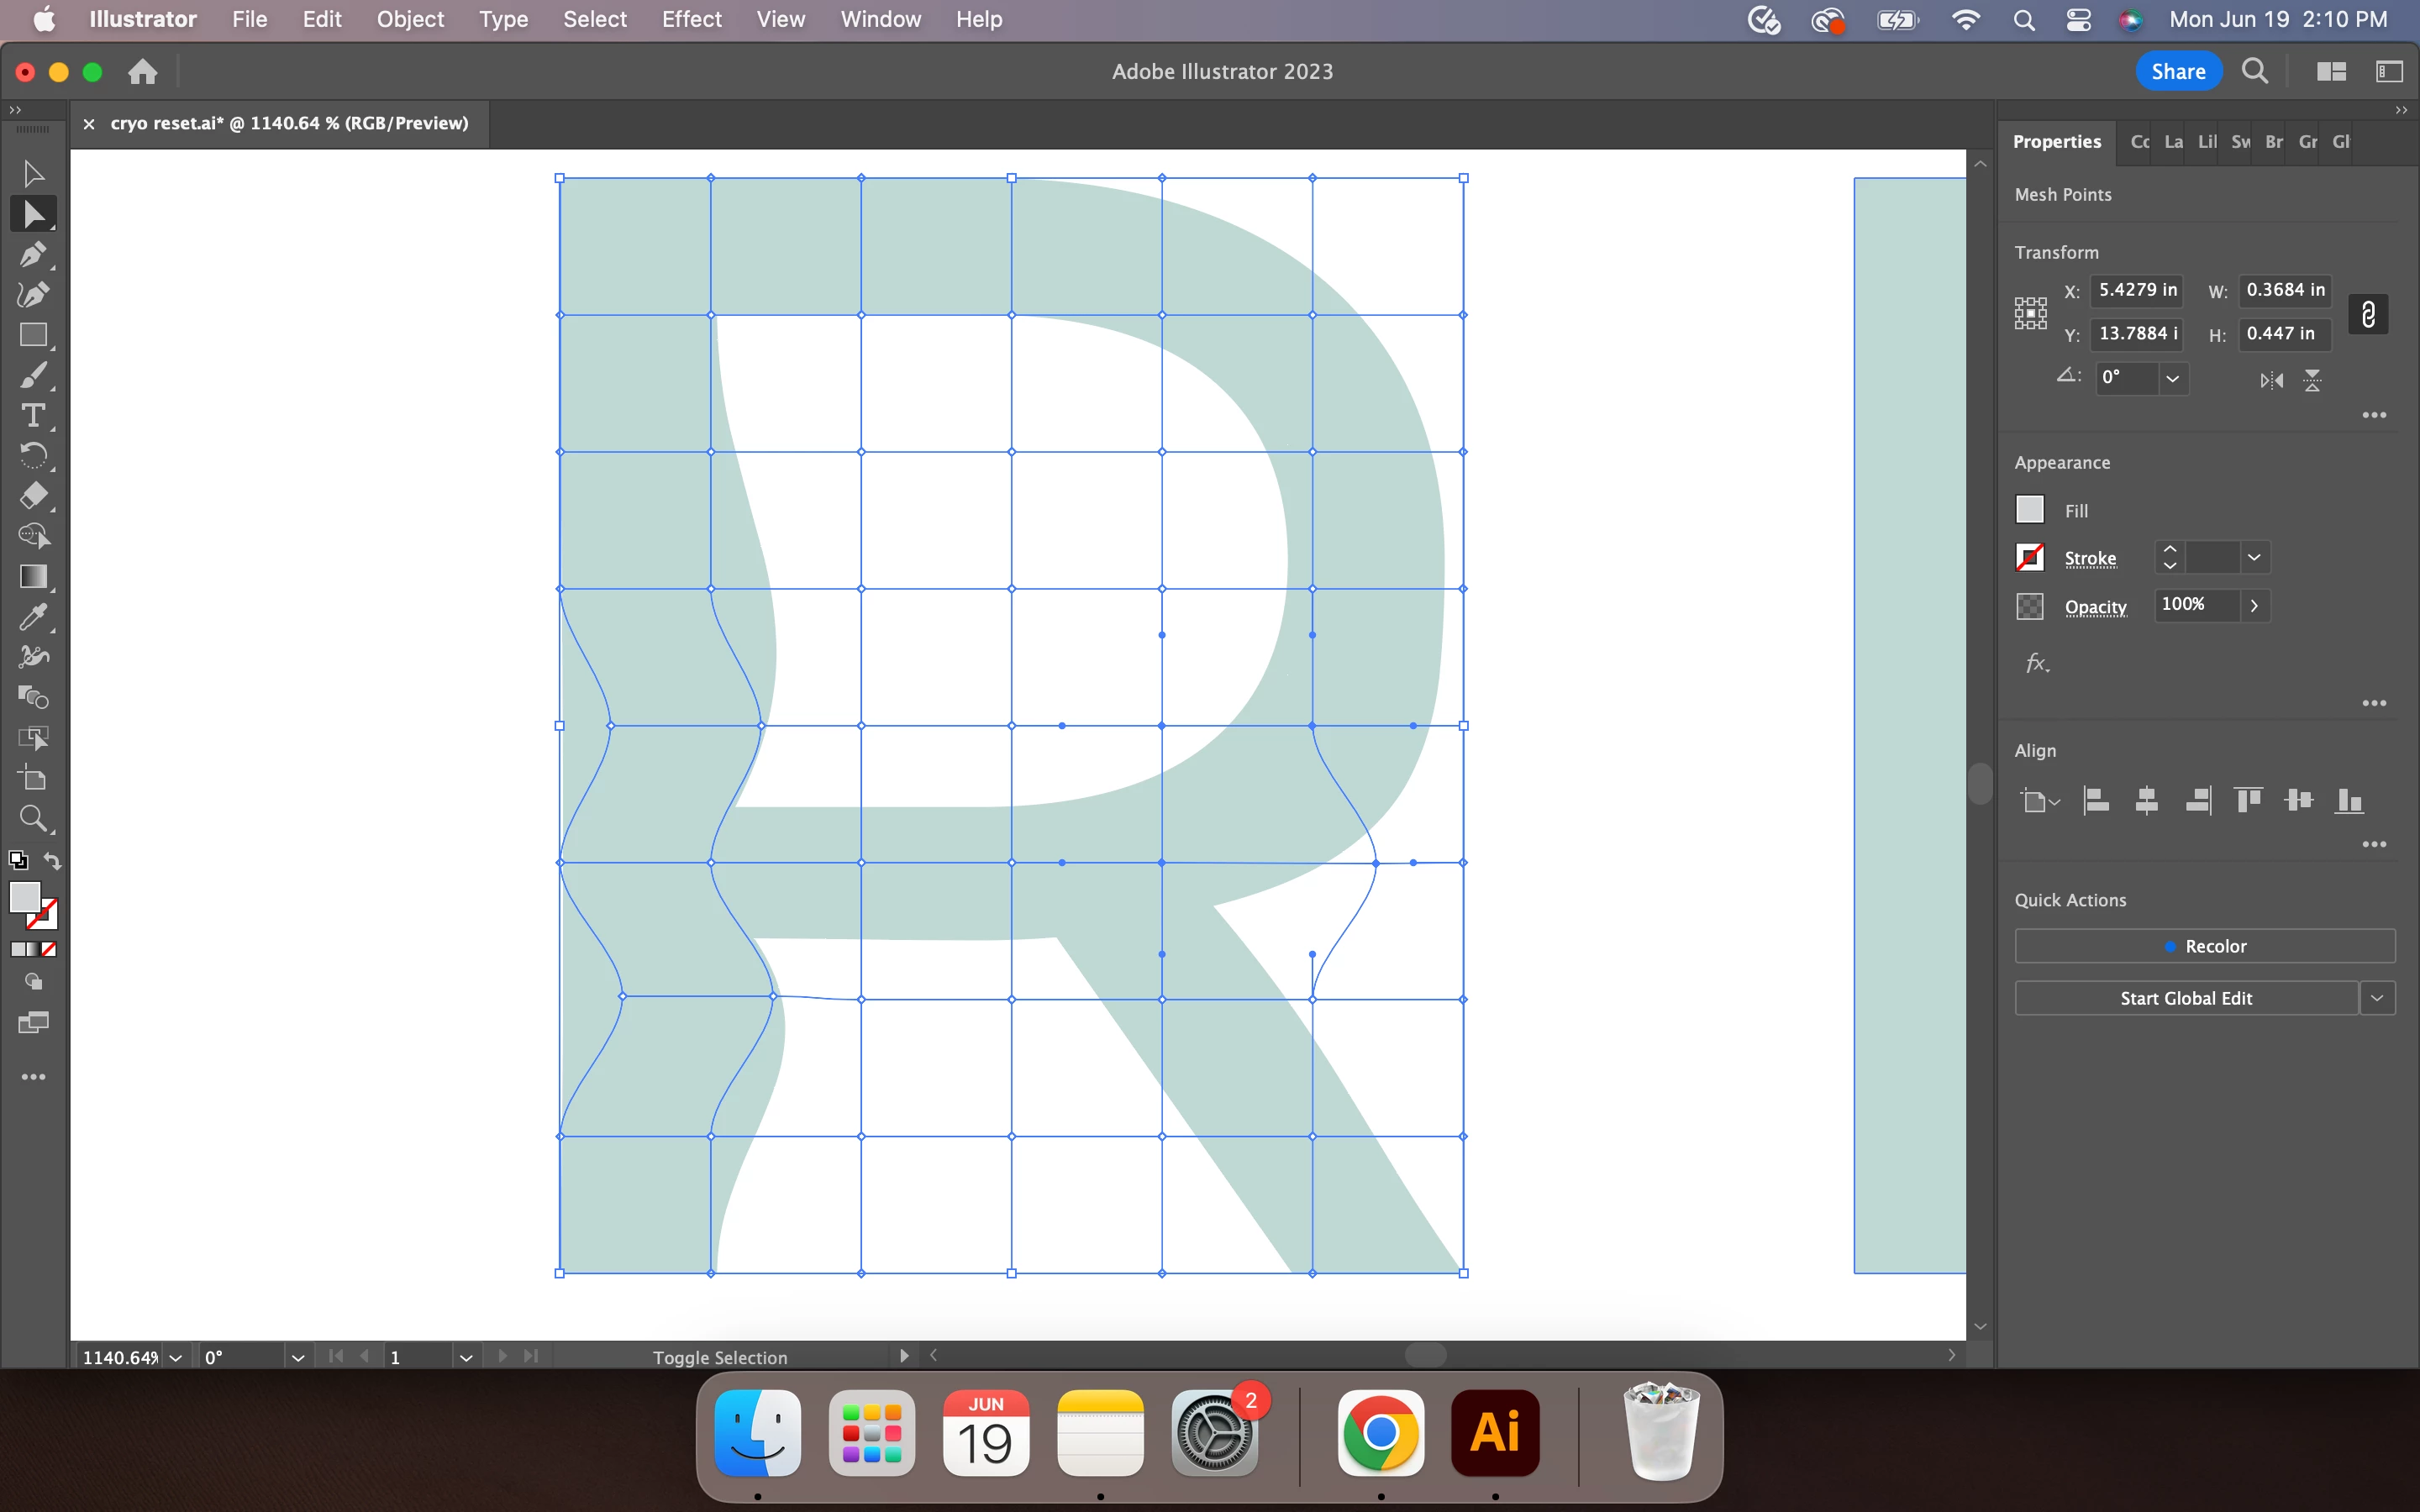
Task: Click the Recolor button
Action: click(x=2204, y=946)
